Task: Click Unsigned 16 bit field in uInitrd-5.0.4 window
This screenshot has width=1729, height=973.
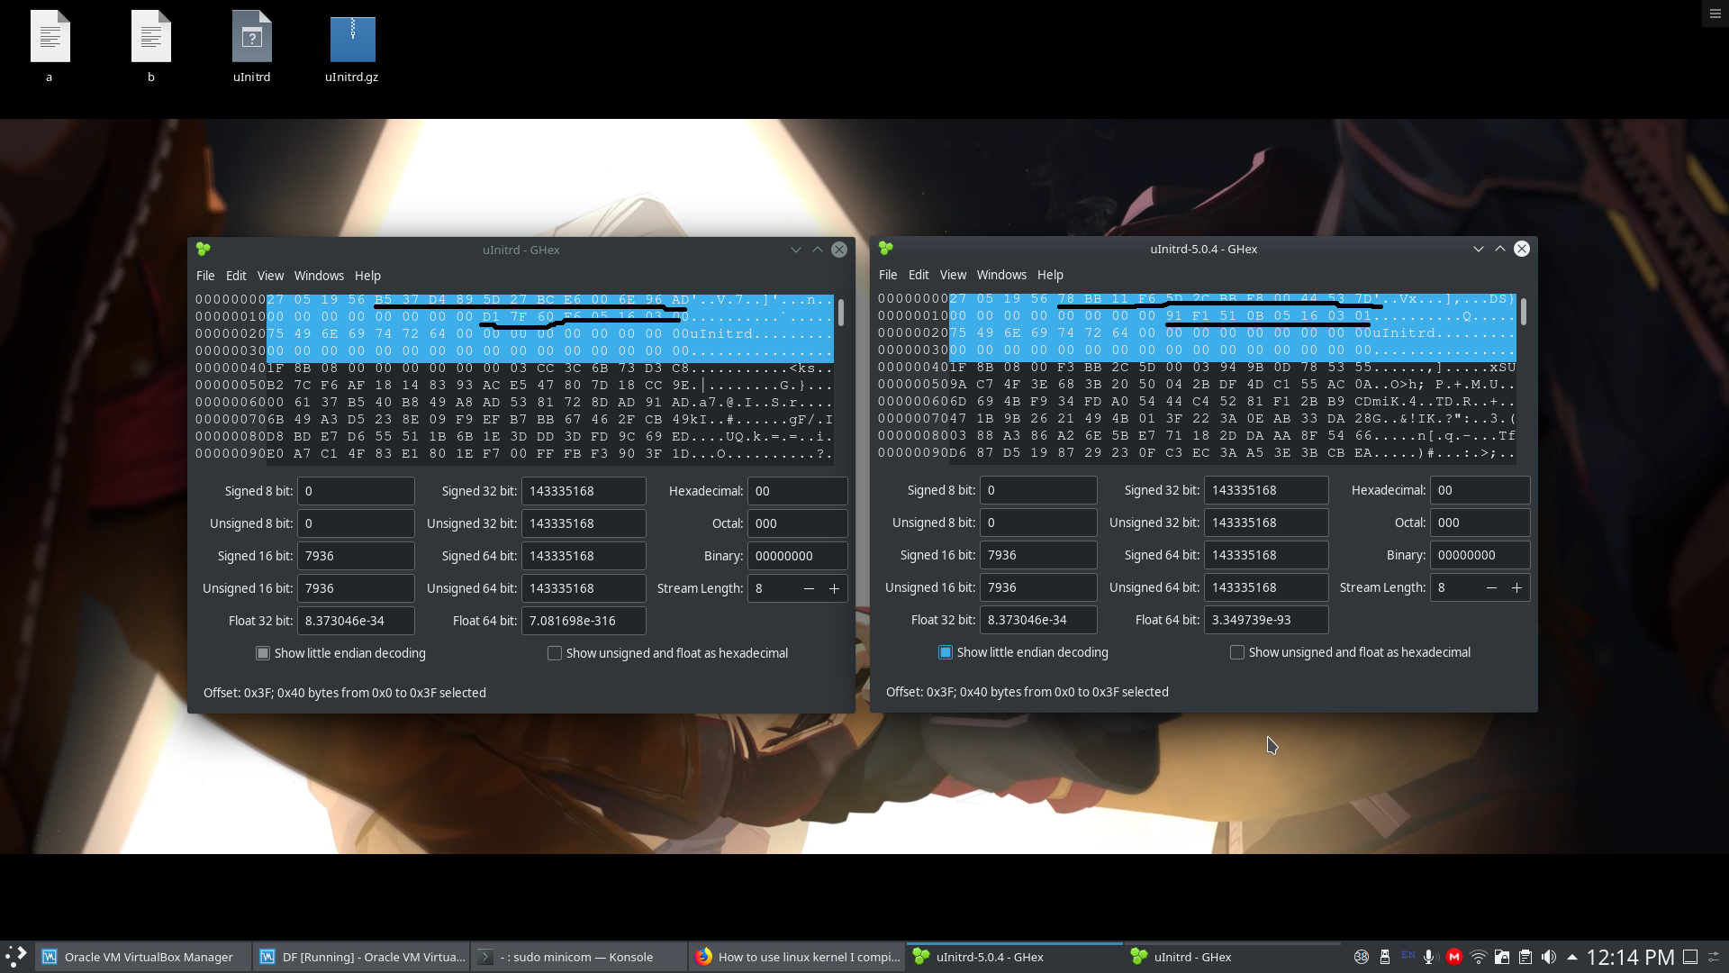Action: 1038,587
